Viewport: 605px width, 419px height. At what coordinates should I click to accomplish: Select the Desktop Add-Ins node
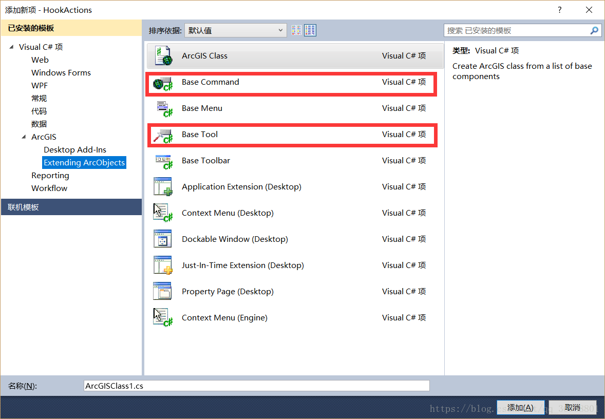click(x=75, y=150)
